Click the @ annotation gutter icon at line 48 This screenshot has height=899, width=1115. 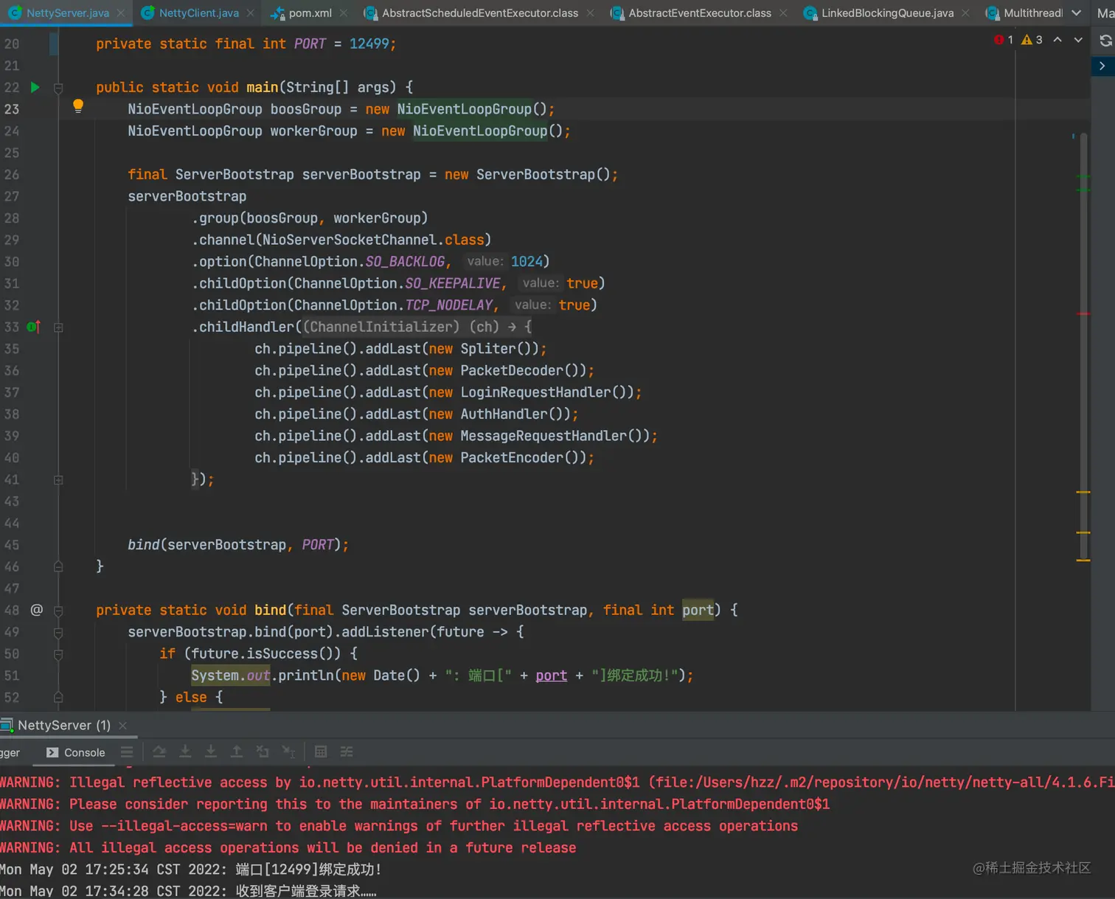pos(36,610)
